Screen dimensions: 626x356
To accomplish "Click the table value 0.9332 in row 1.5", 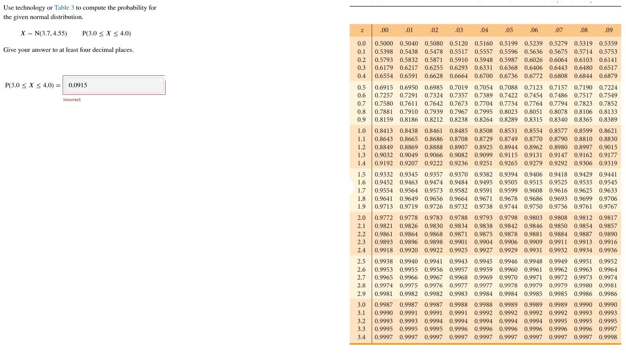I will [x=384, y=174].
